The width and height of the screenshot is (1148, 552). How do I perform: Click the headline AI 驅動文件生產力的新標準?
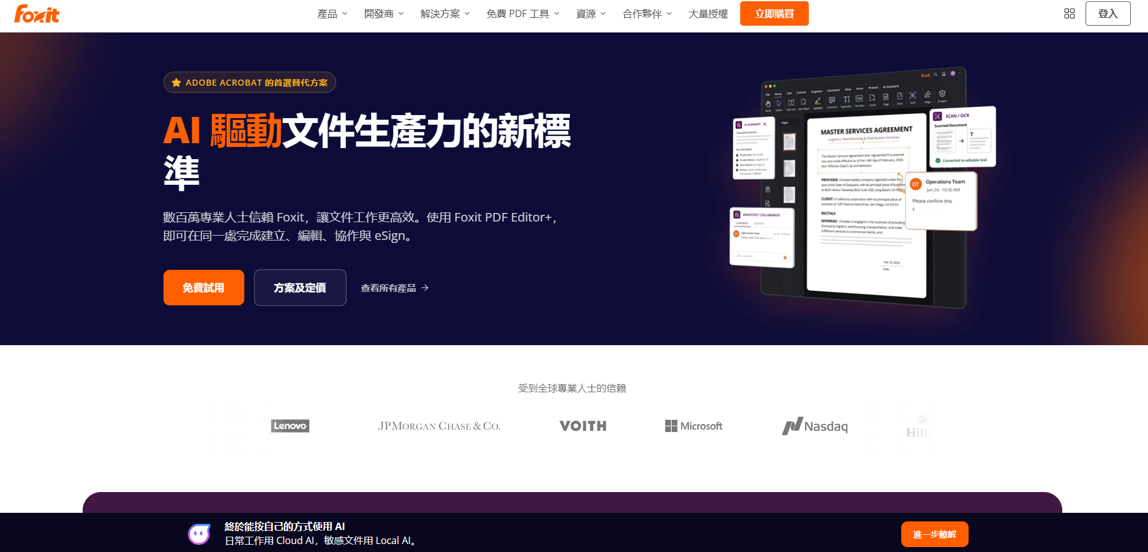[x=367, y=151]
